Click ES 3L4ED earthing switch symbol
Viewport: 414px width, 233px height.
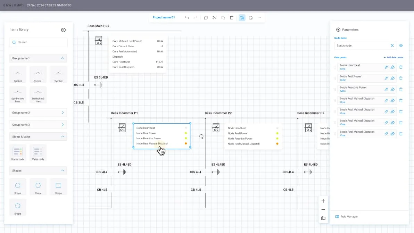99,85
